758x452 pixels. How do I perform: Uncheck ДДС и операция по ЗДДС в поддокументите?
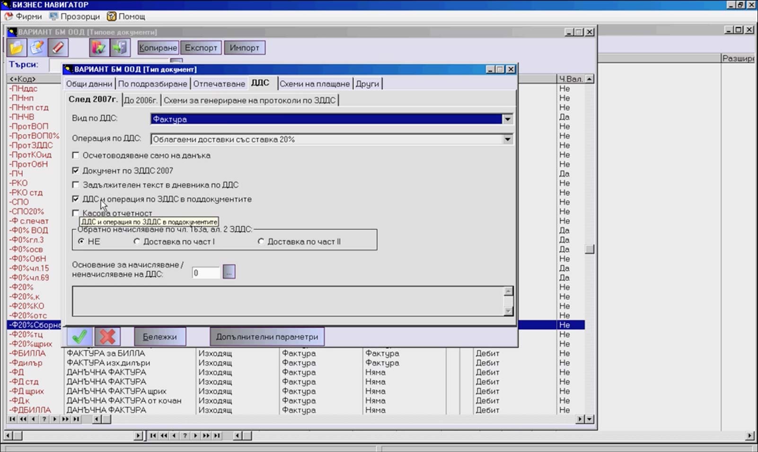point(76,199)
